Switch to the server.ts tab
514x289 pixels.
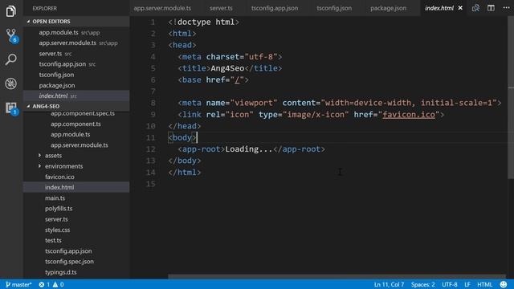[221, 8]
